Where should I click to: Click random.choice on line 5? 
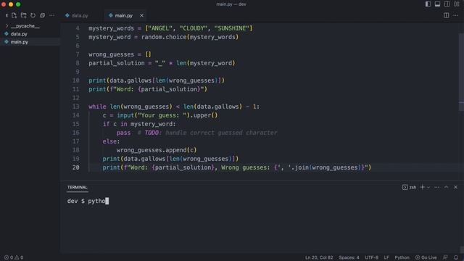pyautogui.click(x=164, y=37)
